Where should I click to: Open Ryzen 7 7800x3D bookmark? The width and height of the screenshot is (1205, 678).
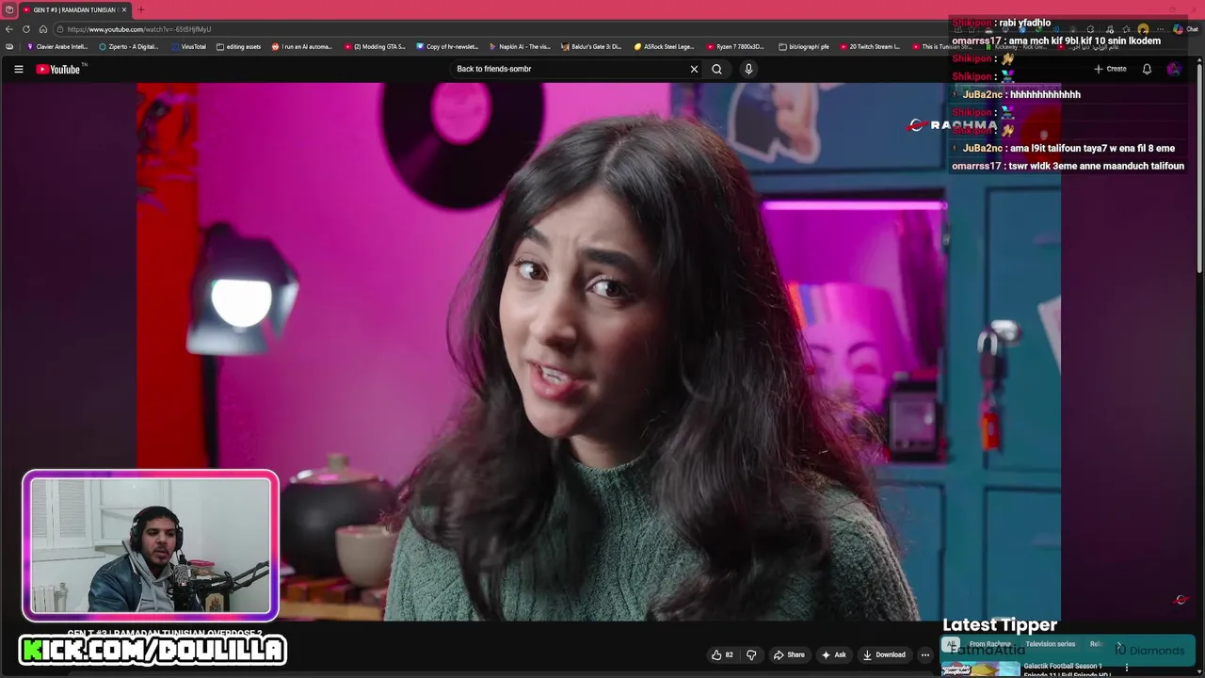pos(736,46)
